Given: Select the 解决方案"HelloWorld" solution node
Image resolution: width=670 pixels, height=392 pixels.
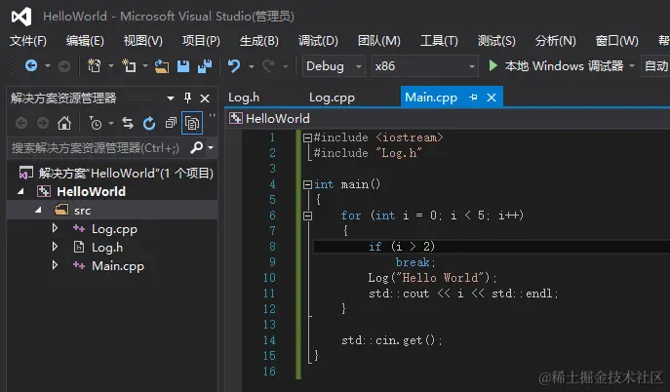Looking at the screenshot, I should pos(126,173).
